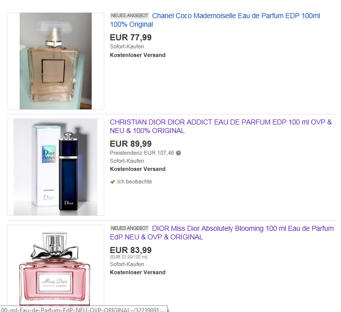
Task: Click Kostenloser Versand under Dior Addict listing
Action: coord(138,169)
